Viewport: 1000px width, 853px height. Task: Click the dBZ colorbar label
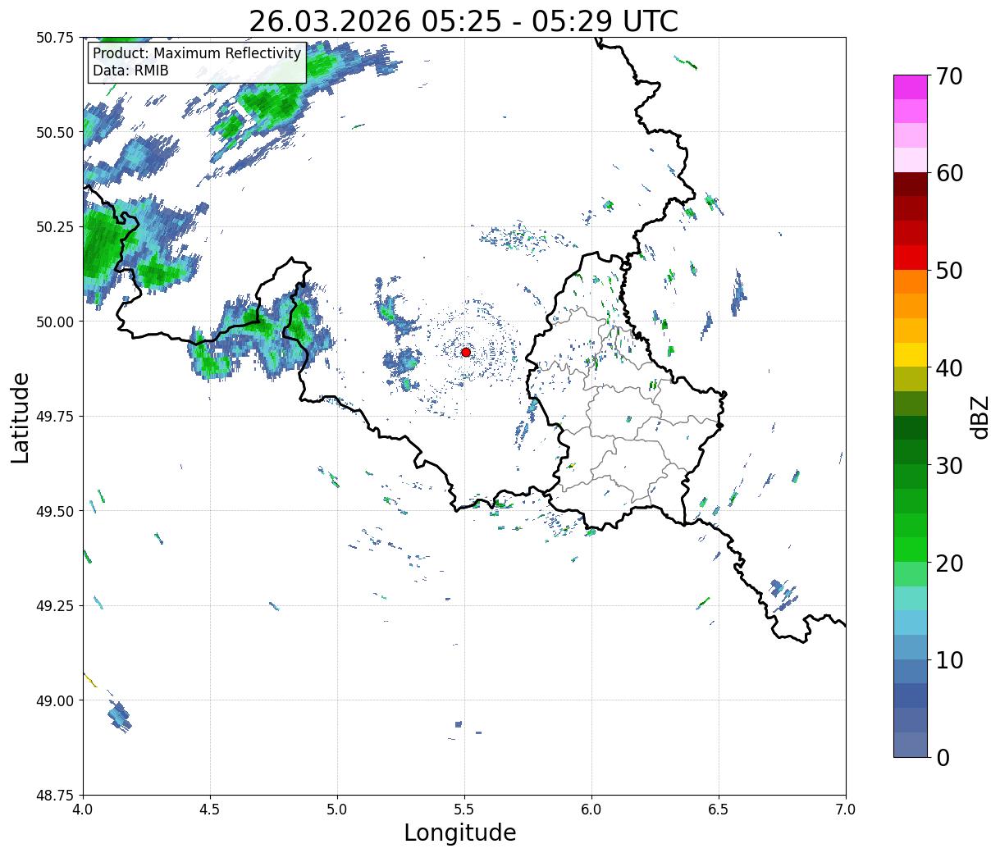tap(979, 416)
